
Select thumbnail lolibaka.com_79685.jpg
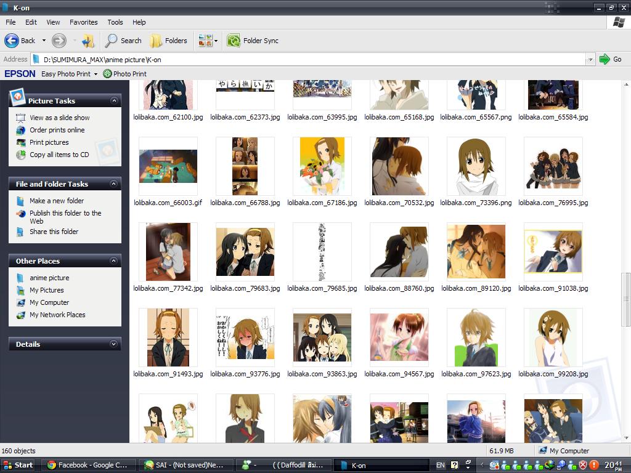click(x=322, y=252)
